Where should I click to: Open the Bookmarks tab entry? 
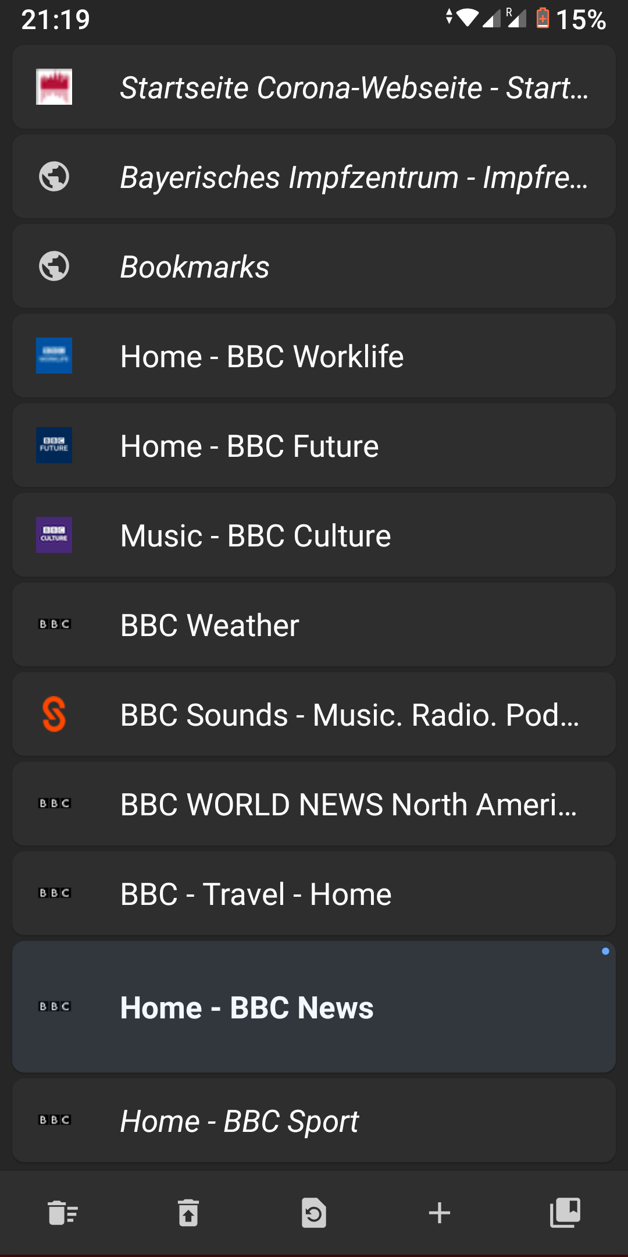click(x=314, y=267)
